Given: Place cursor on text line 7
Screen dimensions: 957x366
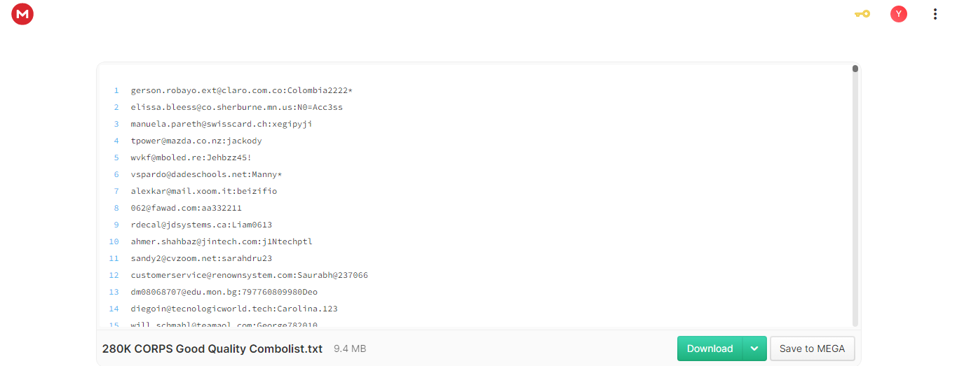Looking at the screenshot, I should [204, 191].
